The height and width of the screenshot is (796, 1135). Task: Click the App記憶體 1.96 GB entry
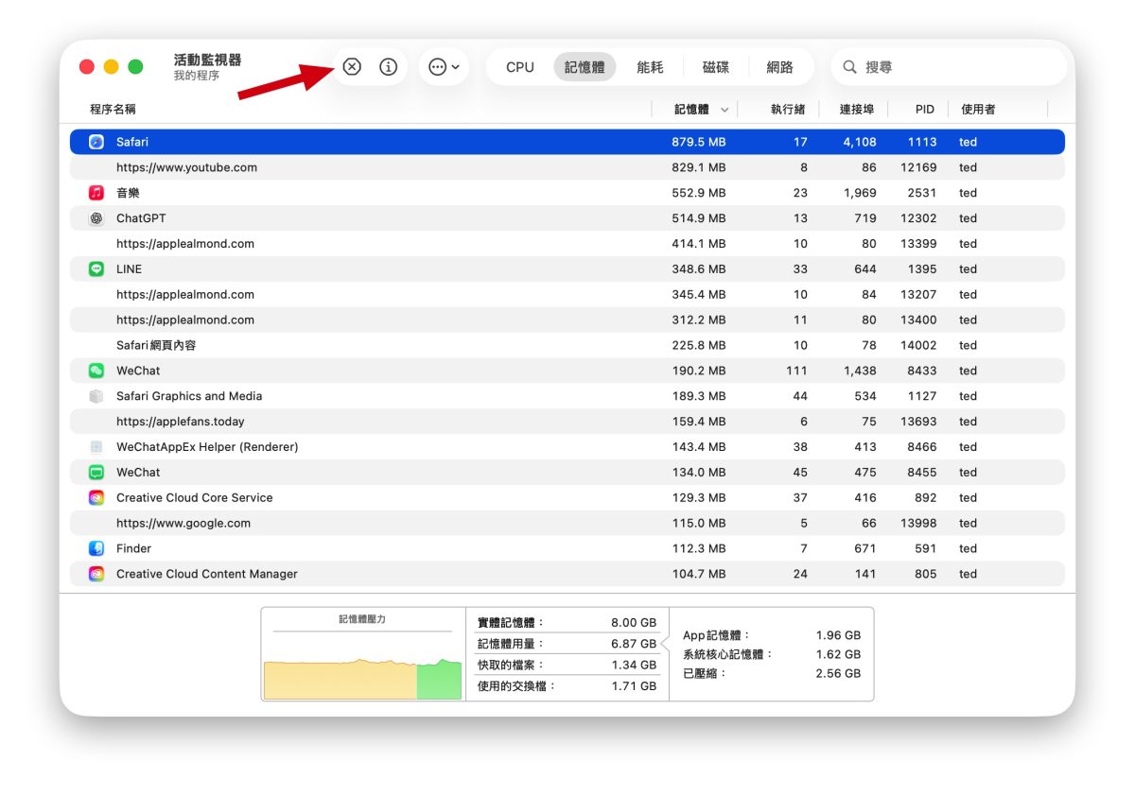(772, 635)
